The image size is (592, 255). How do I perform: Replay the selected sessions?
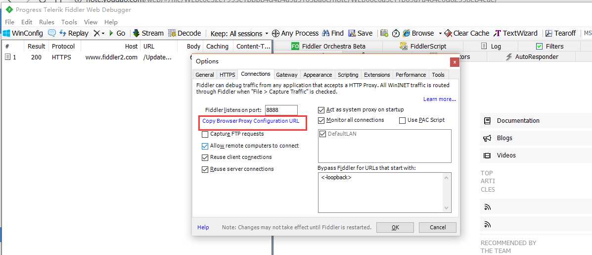click(x=74, y=33)
